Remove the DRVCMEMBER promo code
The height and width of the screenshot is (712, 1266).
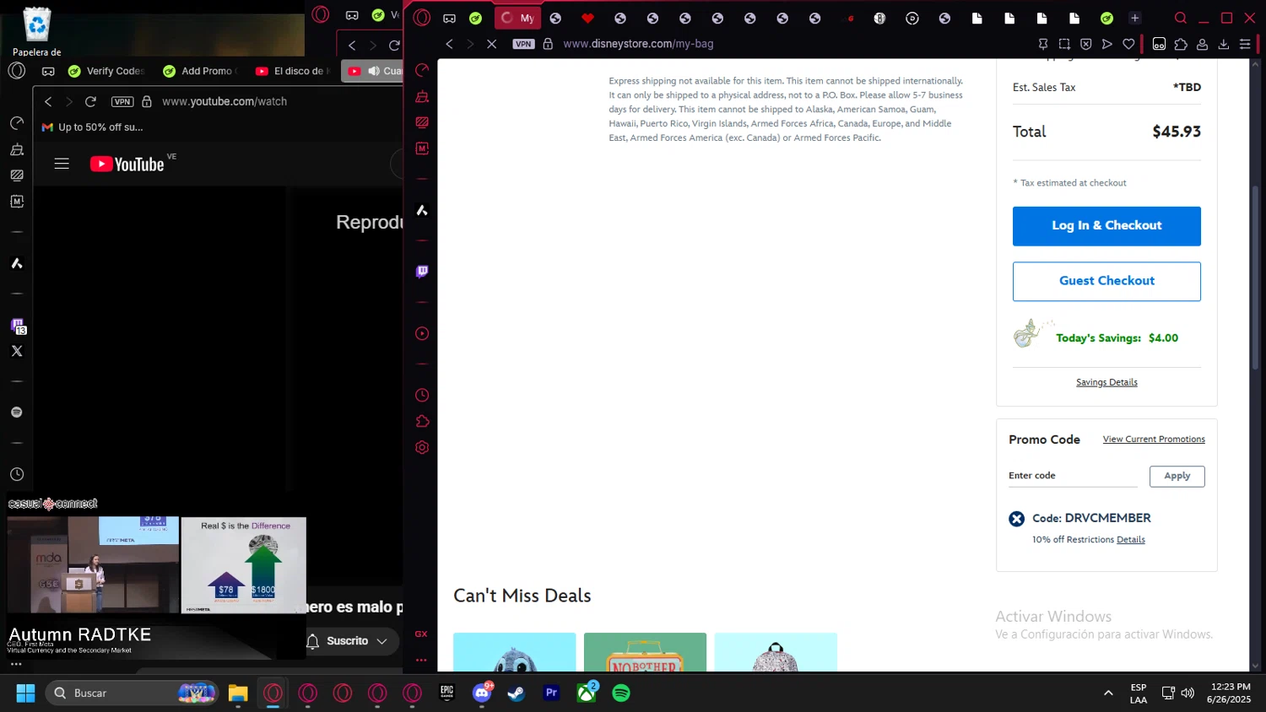(x=1017, y=519)
